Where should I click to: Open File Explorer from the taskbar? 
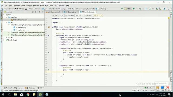click(15, 94)
